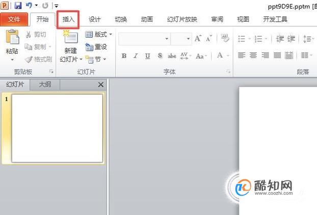This screenshot has height=215, width=317.
Task: Click the 格式刷 format painter
Action: [38, 59]
